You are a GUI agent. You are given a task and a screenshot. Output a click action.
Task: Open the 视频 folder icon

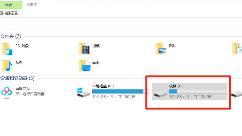[x=84, y=49]
